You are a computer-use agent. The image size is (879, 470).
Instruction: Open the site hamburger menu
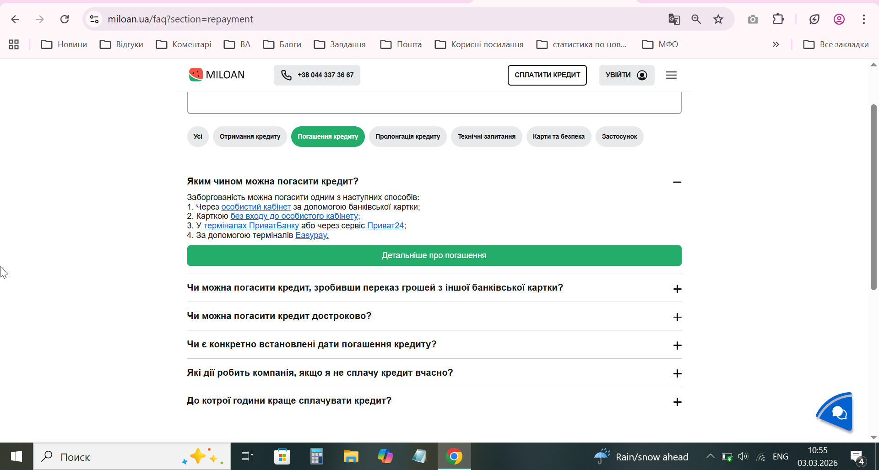point(671,75)
